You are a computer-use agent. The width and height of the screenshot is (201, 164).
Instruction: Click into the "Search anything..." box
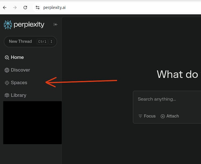(x=166, y=99)
